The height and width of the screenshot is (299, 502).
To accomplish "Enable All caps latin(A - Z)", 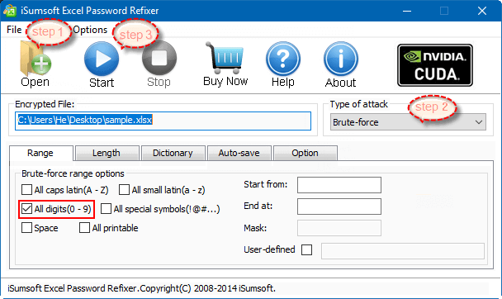I will [x=26, y=189].
